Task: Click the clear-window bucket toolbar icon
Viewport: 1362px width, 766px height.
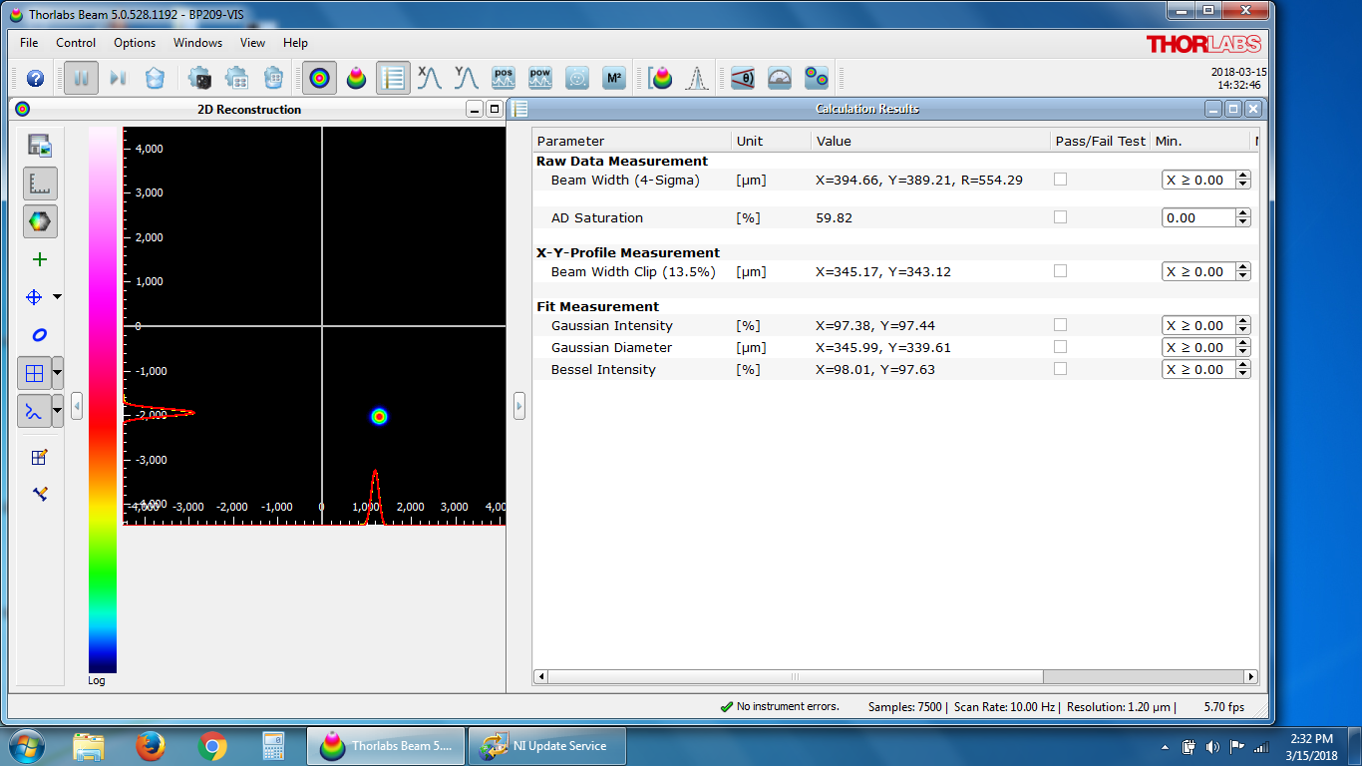Action: pyautogui.click(x=155, y=78)
